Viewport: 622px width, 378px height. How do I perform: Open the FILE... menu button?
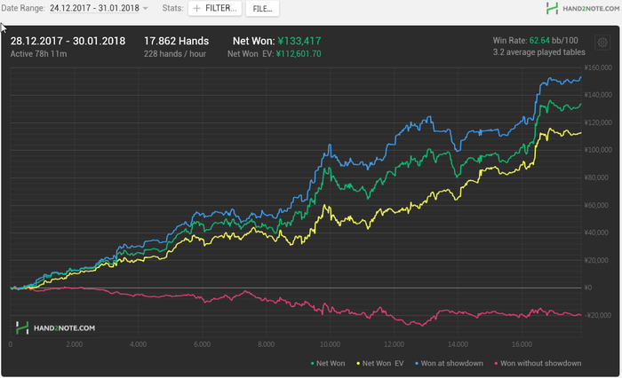point(263,9)
